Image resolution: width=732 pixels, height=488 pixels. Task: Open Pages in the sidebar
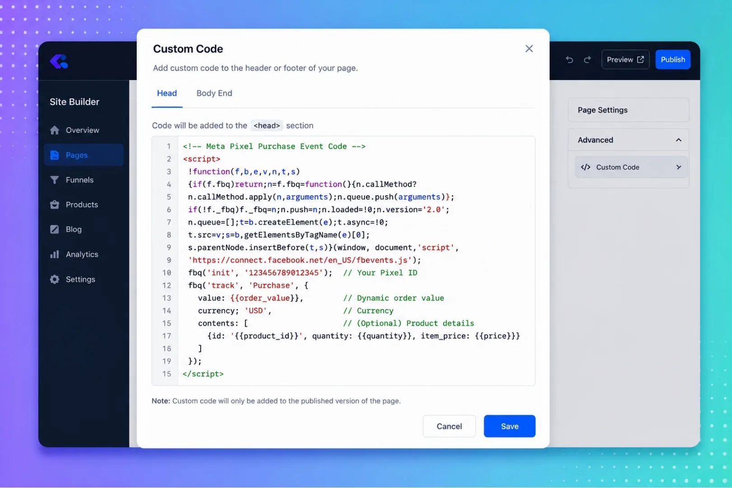coord(84,155)
